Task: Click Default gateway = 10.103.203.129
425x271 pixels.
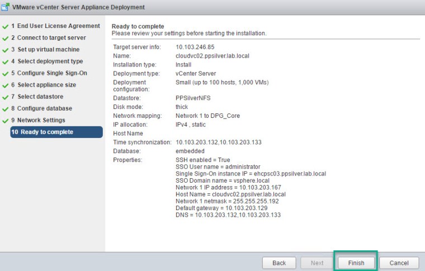Action: [221, 208]
